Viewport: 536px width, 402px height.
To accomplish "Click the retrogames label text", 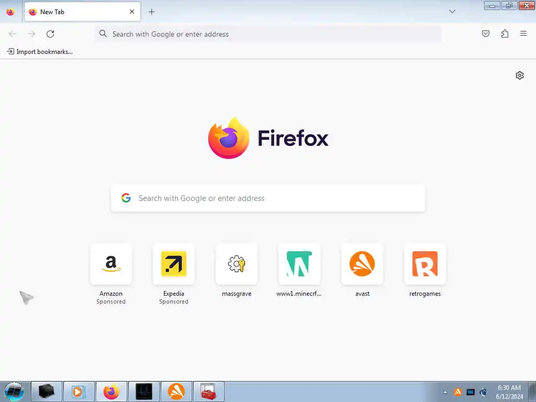I will (x=425, y=294).
